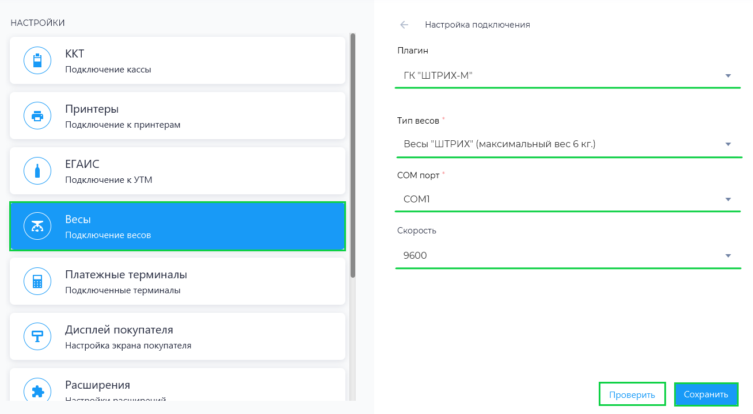
Task: Open the Плагин dropdown arrow
Action: [728, 76]
